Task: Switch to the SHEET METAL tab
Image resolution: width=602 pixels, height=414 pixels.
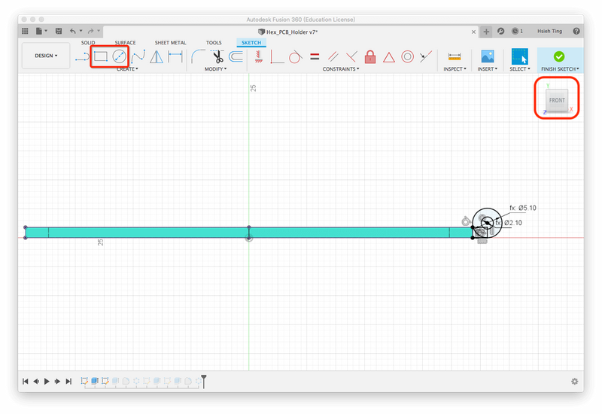Action: pyautogui.click(x=169, y=43)
